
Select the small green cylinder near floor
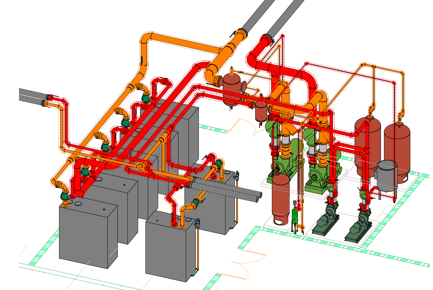295,217
